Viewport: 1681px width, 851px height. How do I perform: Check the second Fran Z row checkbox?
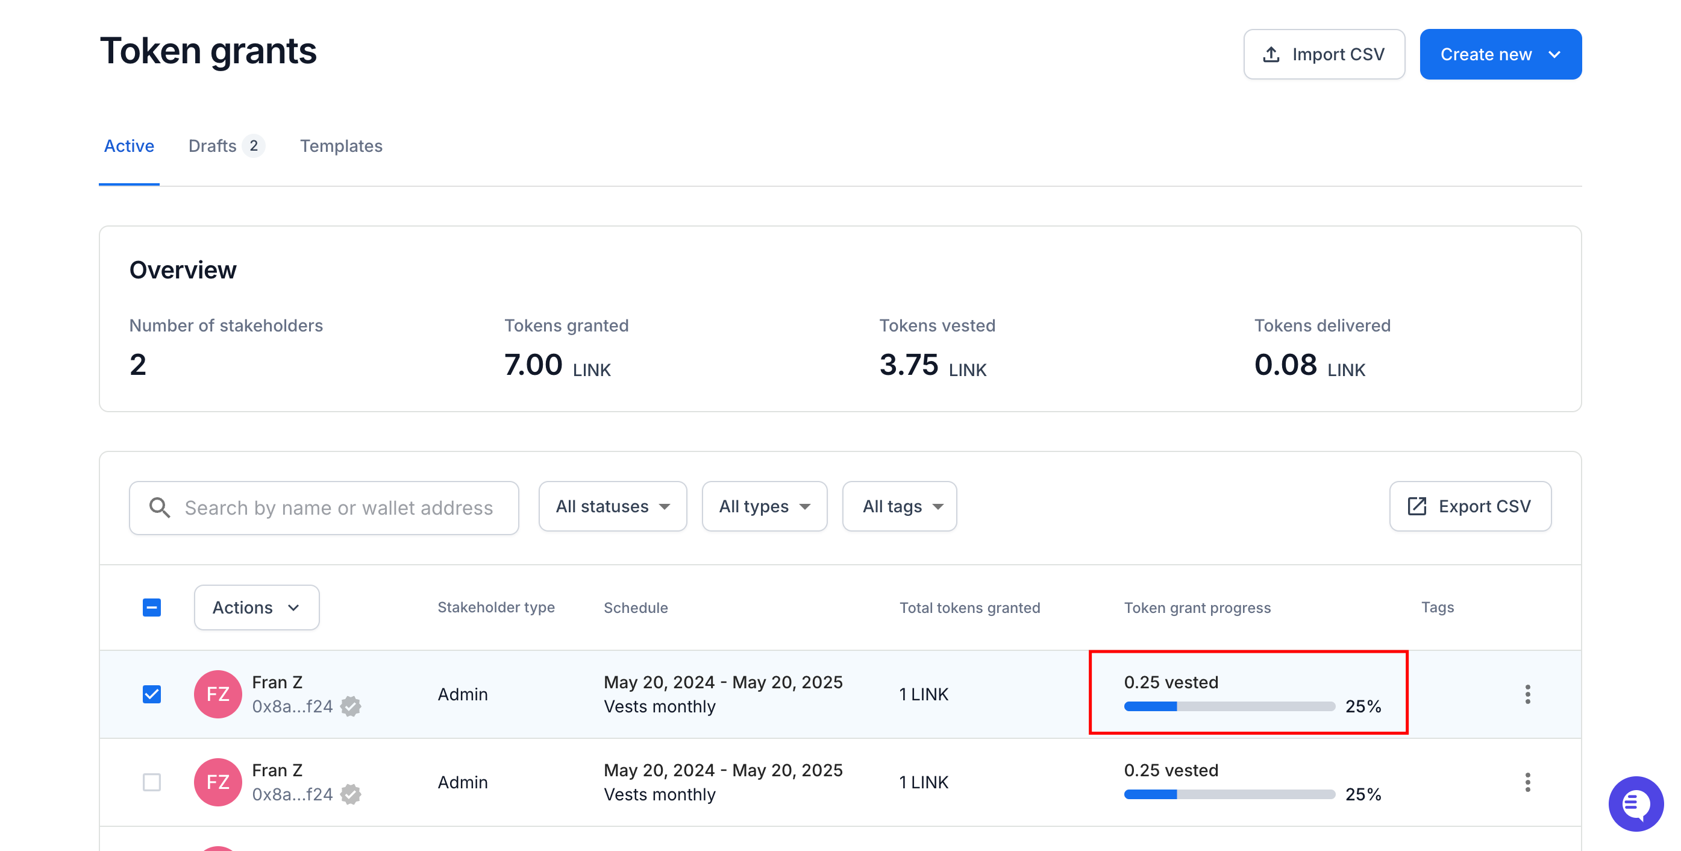(151, 782)
